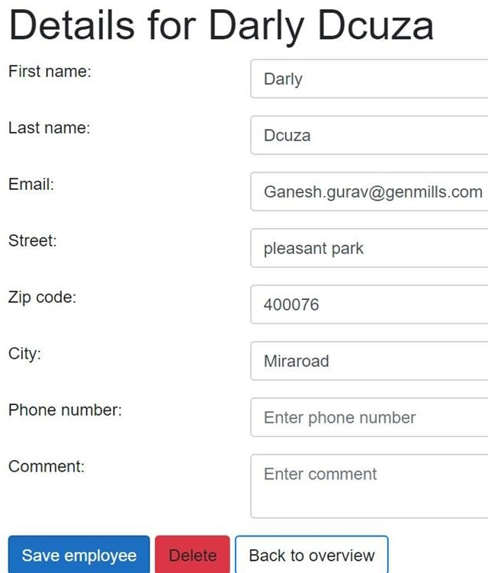Image resolution: width=488 pixels, height=573 pixels.
Task: Click the "Street:" label
Action: (33, 241)
